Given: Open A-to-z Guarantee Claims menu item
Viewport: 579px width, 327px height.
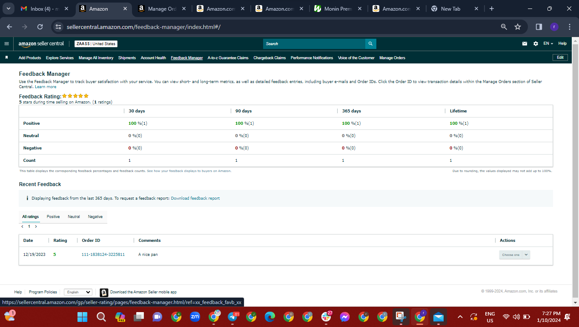Looking at the screenshot, I should click(228, 58).
